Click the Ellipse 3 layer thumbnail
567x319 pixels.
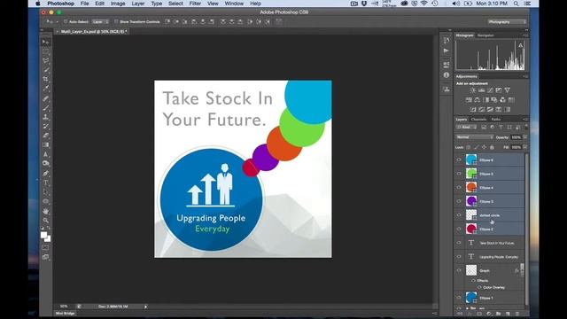click(x=471, y=201)
